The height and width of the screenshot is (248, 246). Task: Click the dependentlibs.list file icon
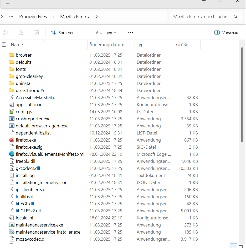click(12, 133)
